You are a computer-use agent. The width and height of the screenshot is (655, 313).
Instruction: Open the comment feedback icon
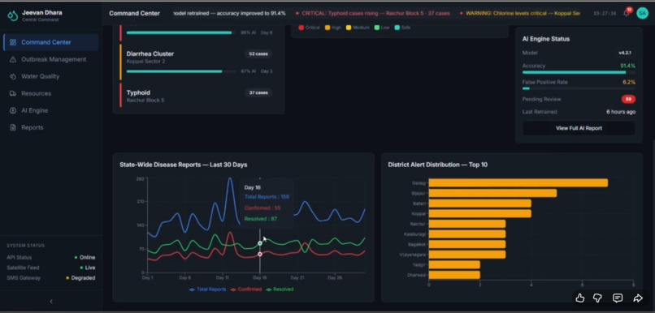pyautogui.click(x=618, y=298)
